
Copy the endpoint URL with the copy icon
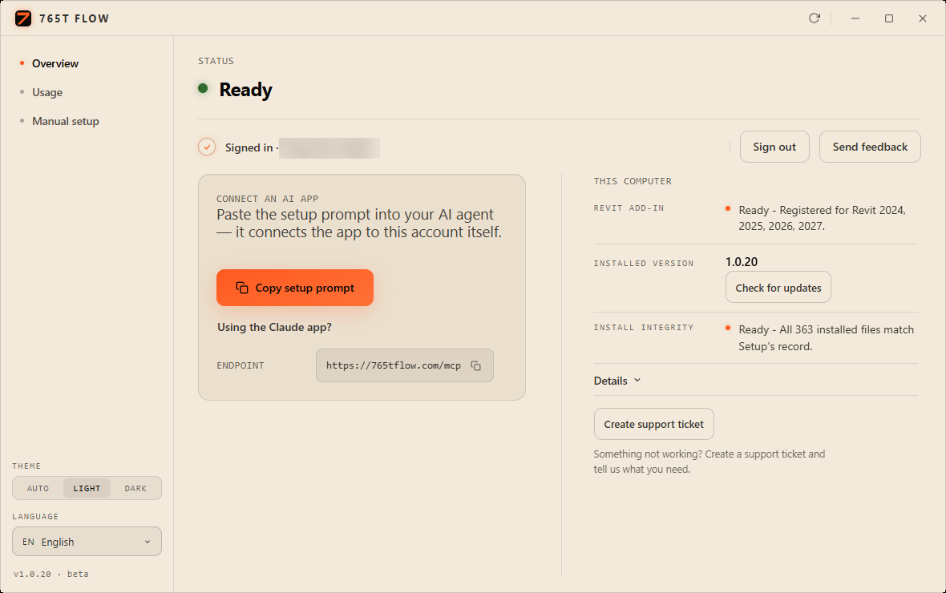click(x=476, y=365)
